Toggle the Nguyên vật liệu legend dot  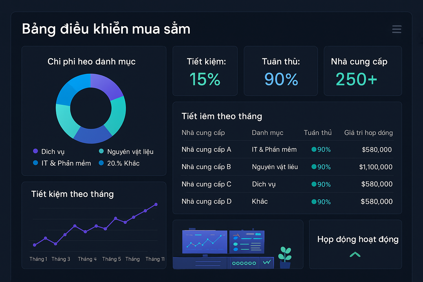(x=101, y=151)
